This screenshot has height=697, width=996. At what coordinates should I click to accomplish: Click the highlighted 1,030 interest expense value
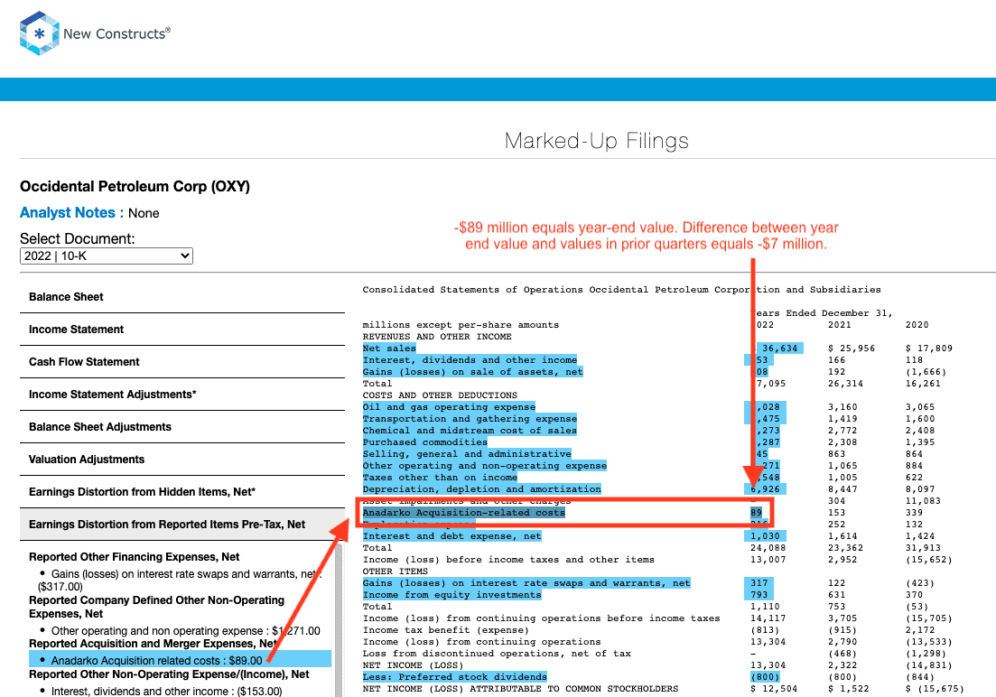(x=765, y=536)
